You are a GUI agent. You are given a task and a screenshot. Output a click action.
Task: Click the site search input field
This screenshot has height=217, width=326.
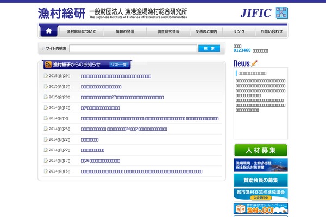133,48
